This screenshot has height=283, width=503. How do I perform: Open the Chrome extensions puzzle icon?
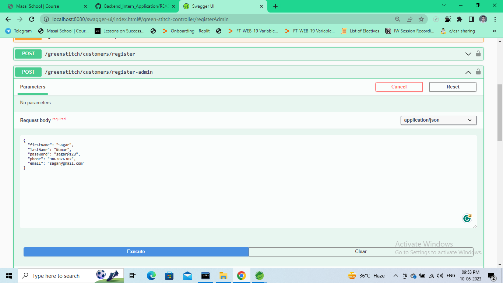(x=459, y=19)
